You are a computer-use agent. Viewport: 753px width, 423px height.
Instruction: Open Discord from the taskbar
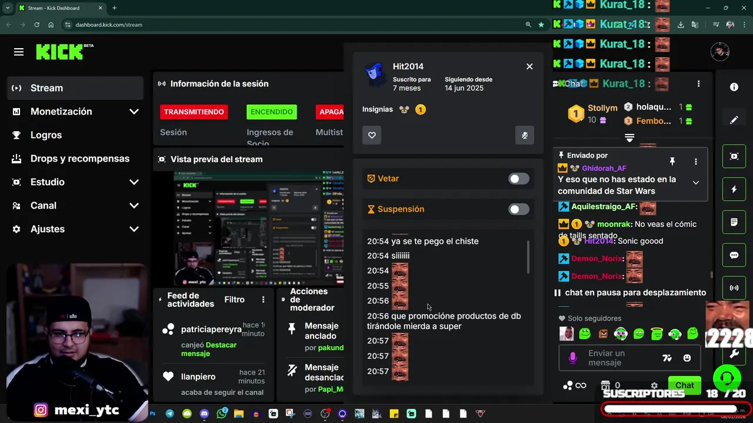[x=204, y=414]
